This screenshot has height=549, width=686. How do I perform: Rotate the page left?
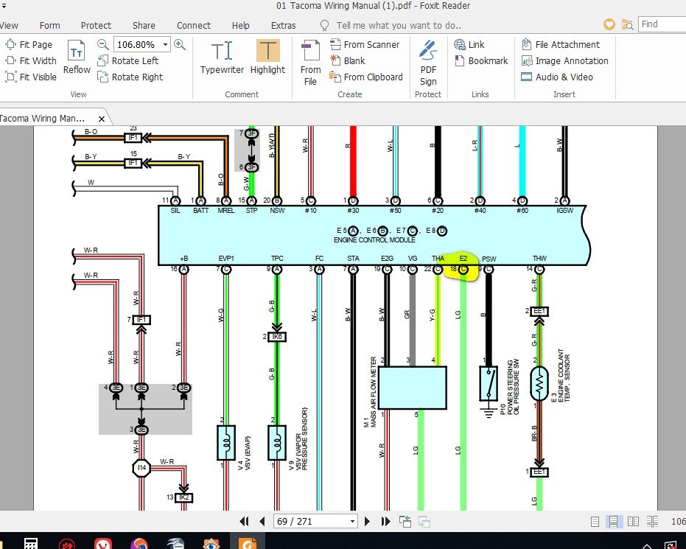[127, 61]
